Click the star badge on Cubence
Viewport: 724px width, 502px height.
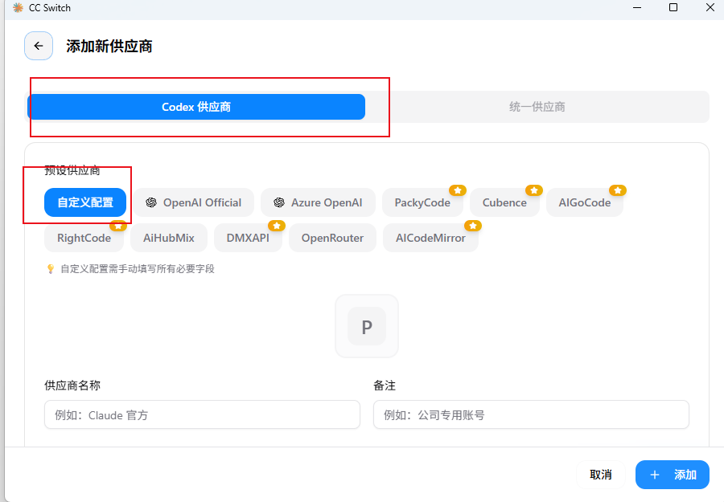coord(534,190)
